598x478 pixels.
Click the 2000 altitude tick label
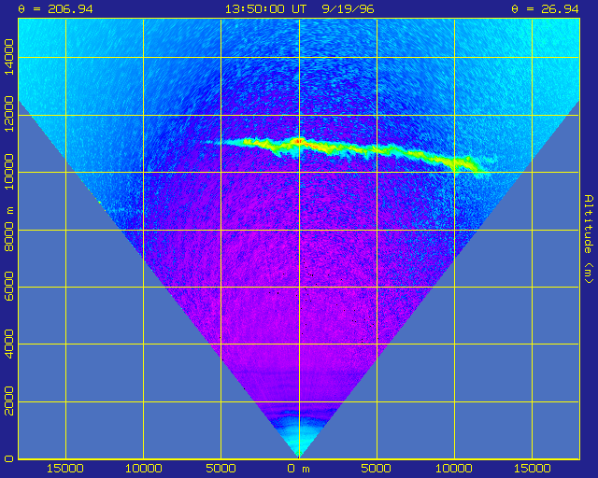(x=8, y=401)
